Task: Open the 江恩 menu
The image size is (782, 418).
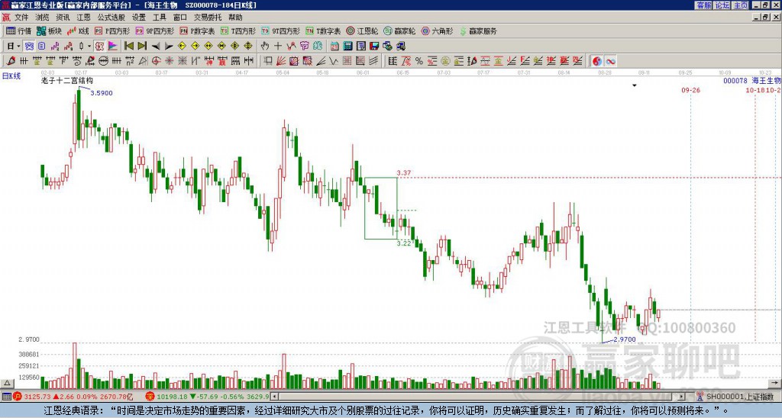Action: (84, 18)
